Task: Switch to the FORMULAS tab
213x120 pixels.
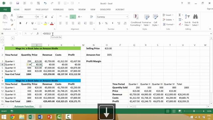Action: pyautogui.click(x=58, y=10)
